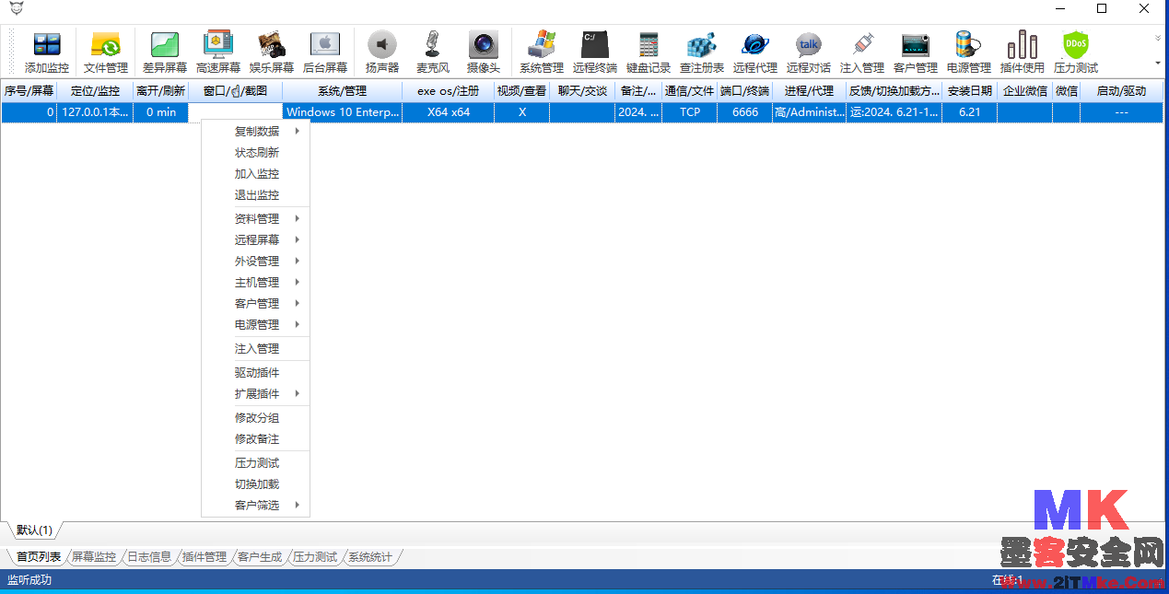Image resolution: width=1169 pixels, height=594 pixels.
Task: Select the 默认(1) group tab
Action: (x=34, y=530)
